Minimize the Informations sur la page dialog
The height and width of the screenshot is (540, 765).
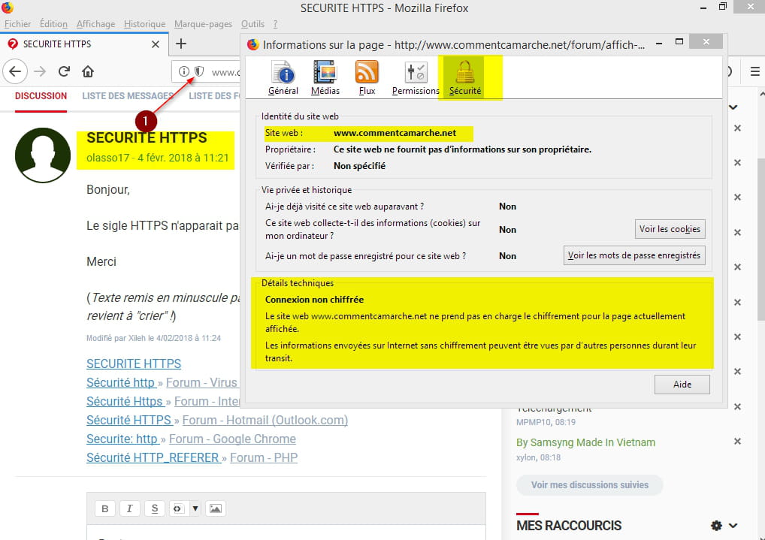(659, 44)
